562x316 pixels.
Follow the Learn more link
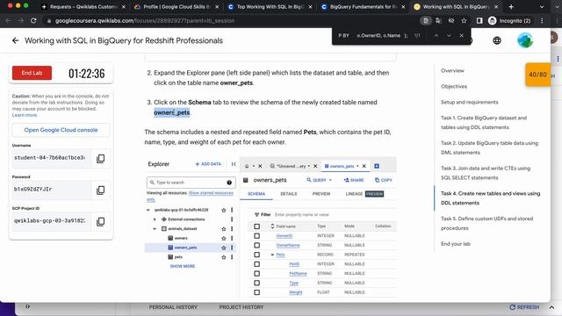pyautogui.click(x=25, y=115)
